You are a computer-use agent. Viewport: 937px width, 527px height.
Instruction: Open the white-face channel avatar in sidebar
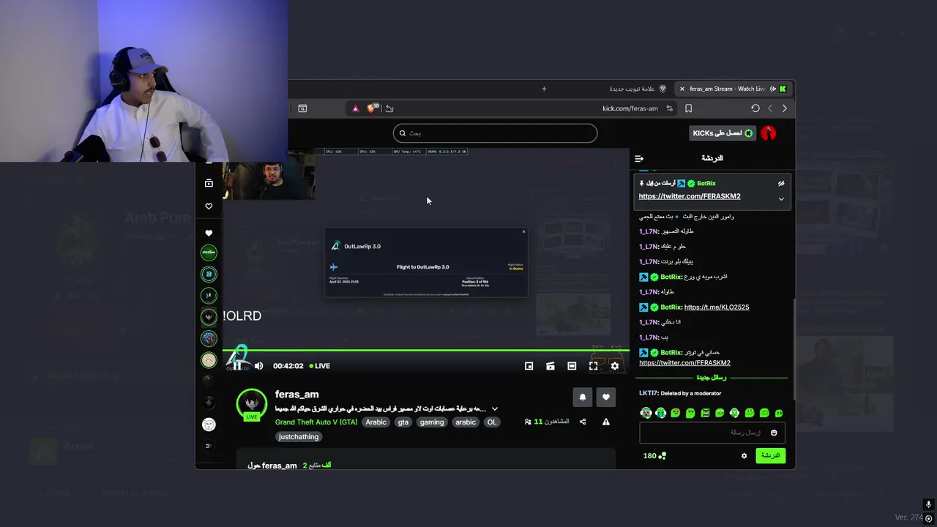pos(209,425)
